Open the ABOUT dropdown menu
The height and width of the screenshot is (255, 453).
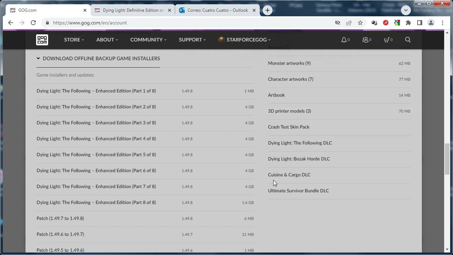coord(107,40)
